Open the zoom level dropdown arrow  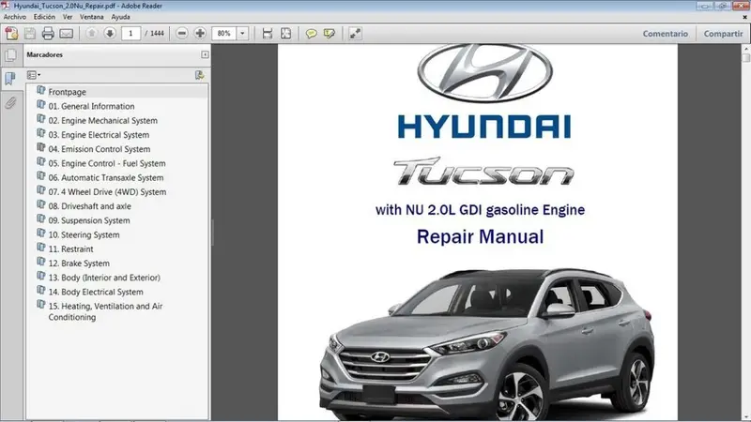242,34
